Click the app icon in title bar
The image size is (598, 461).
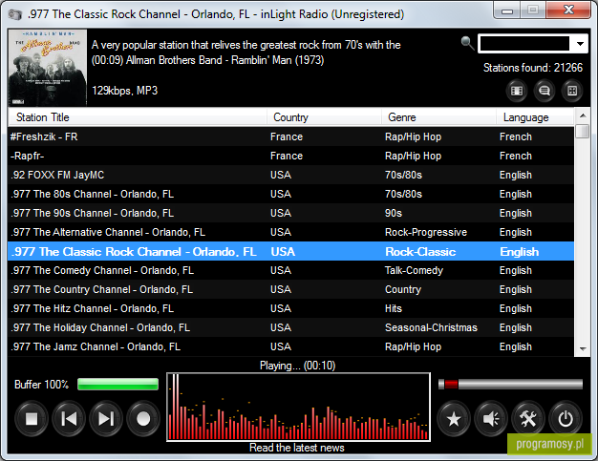coord(15,14)
